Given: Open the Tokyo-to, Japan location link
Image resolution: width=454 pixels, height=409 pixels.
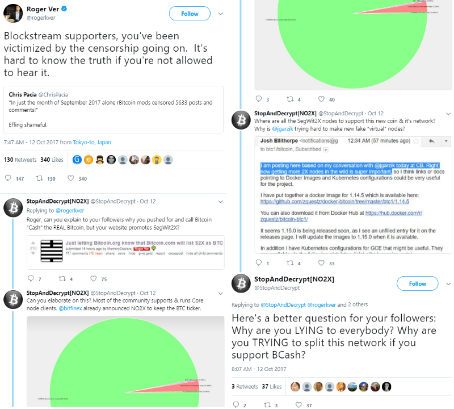Looking at the screenshot, I should [x=87, y=143].
